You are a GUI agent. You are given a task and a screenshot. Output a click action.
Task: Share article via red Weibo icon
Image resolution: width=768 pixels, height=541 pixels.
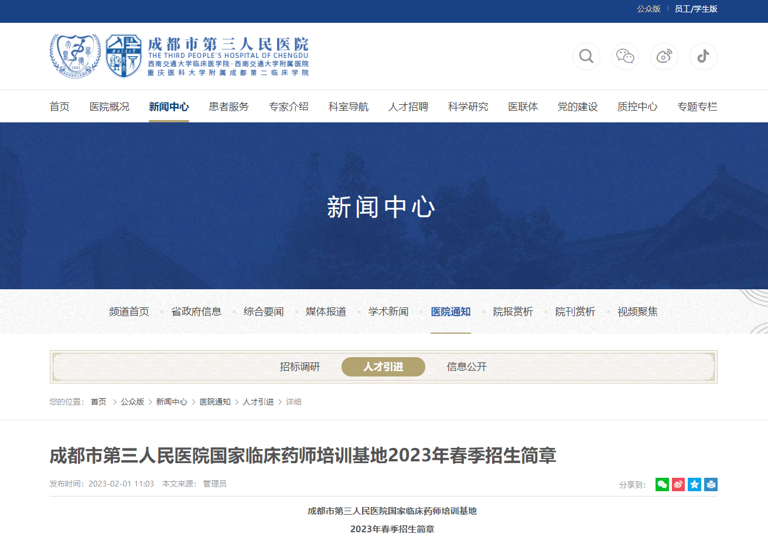pyautogui.click(x=678, y=484)
